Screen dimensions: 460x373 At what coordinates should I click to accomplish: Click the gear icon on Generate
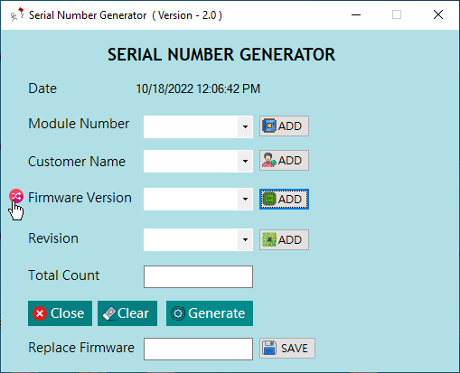pos(178,313)
